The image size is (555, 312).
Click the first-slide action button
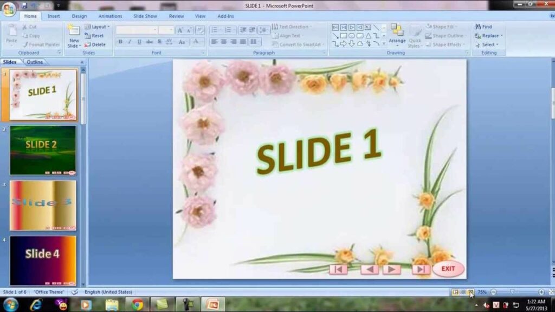[x=338, y=270]
